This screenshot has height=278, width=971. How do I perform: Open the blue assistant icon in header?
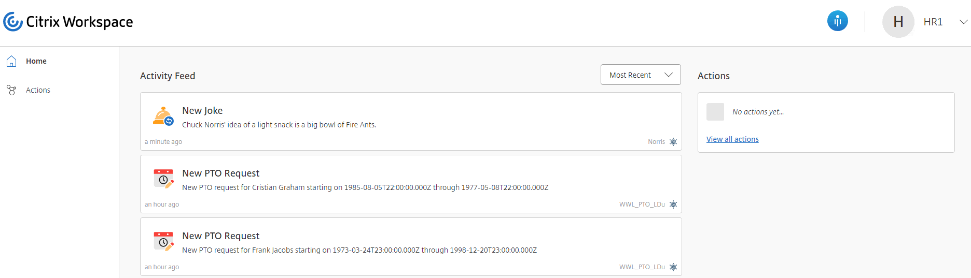click(837, 21)
